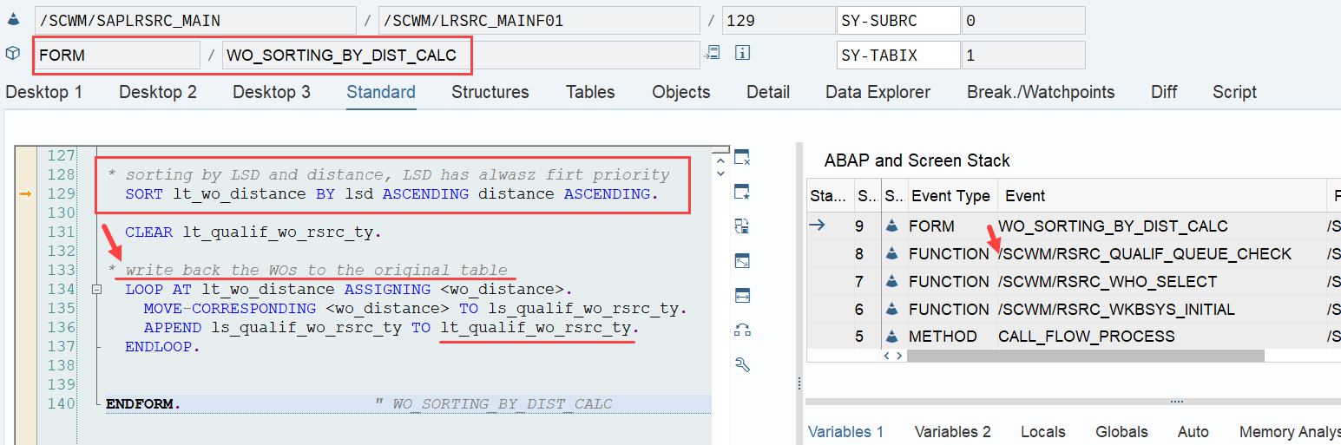1341x445 pixels.
Task: Switch to Desktop 1 tab
Action: coord(43,92)
